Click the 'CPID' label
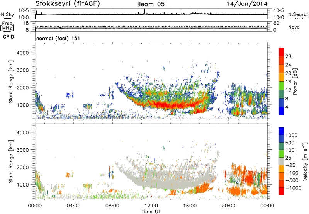 (8, 37)
